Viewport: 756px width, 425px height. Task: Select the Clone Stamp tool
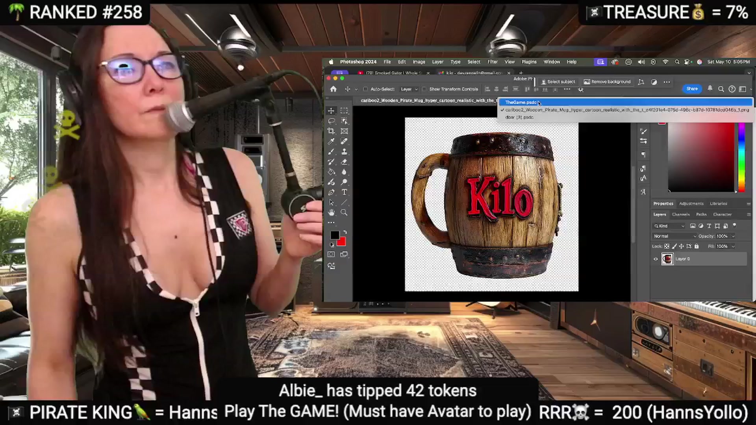(x=344, y=152)
